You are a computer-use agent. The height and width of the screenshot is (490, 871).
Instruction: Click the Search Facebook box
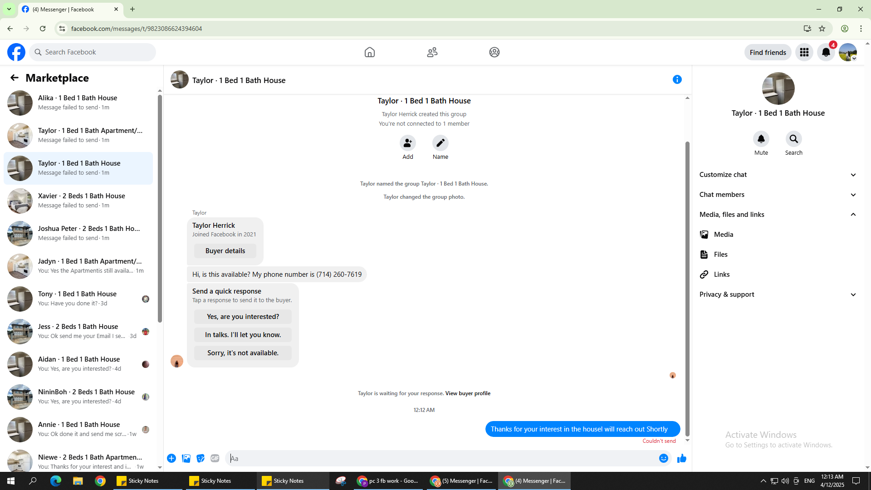(93, 52)
